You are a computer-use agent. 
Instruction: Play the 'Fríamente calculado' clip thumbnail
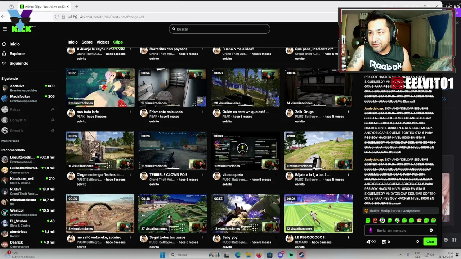point(173,88)
